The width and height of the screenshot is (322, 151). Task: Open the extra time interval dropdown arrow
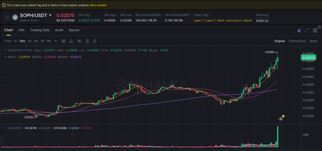click(x=56, y=41)
